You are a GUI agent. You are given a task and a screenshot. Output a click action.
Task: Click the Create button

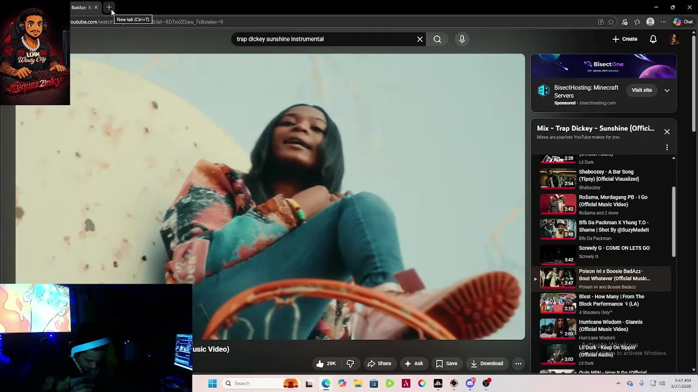[x=624, y=39]
